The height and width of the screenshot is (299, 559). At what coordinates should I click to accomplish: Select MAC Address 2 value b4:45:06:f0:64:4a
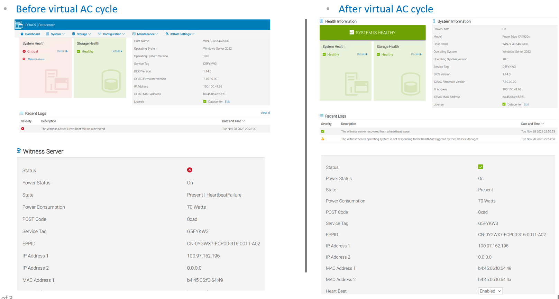tap(495, 280)
